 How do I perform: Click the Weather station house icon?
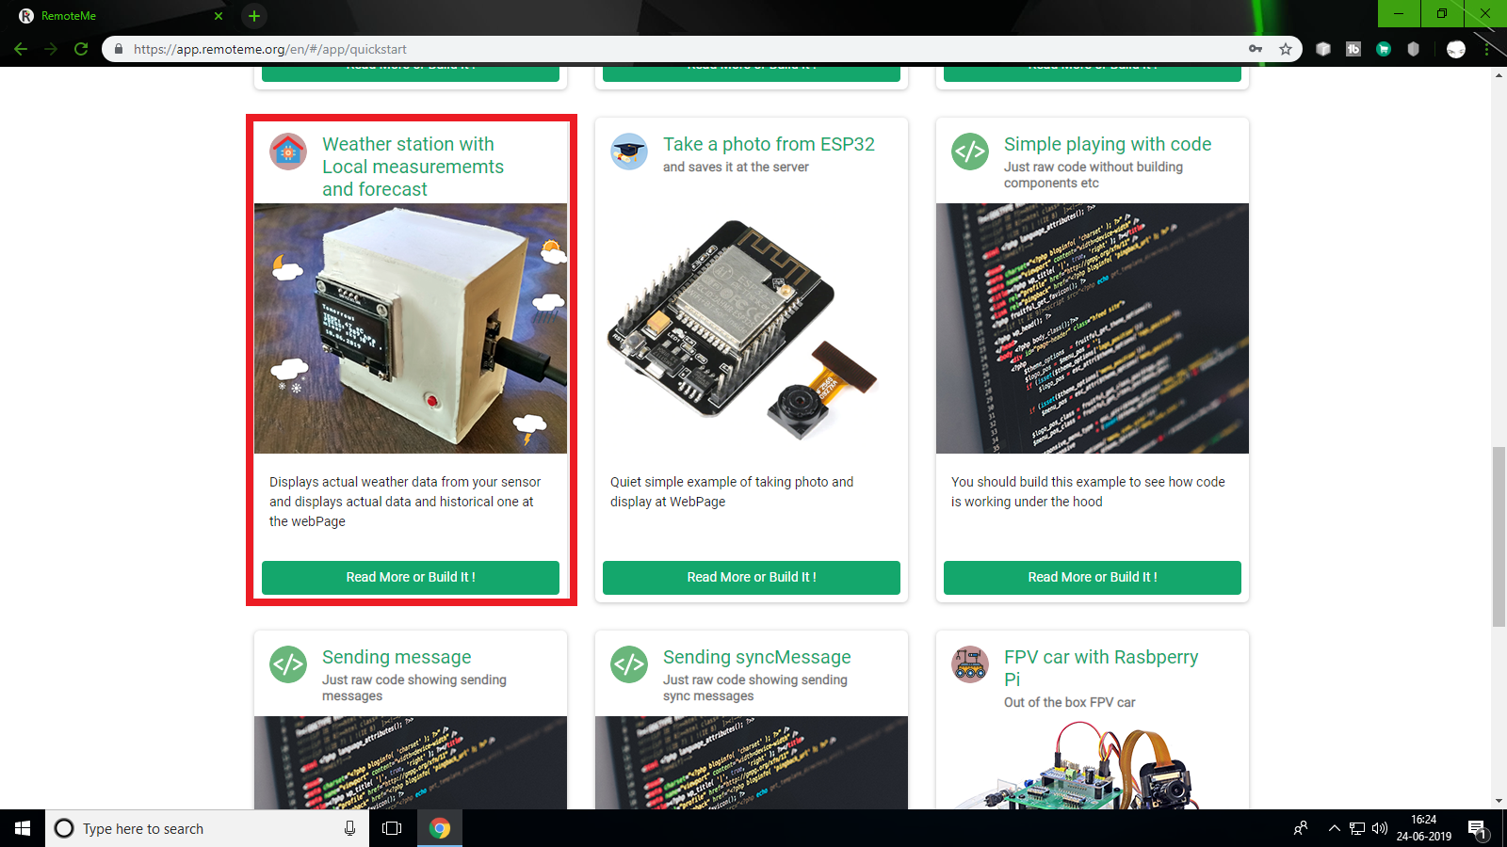[x=288, y=152]
